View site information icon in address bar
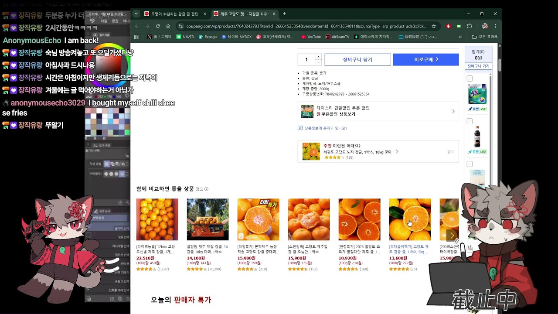 pos(181,26)
